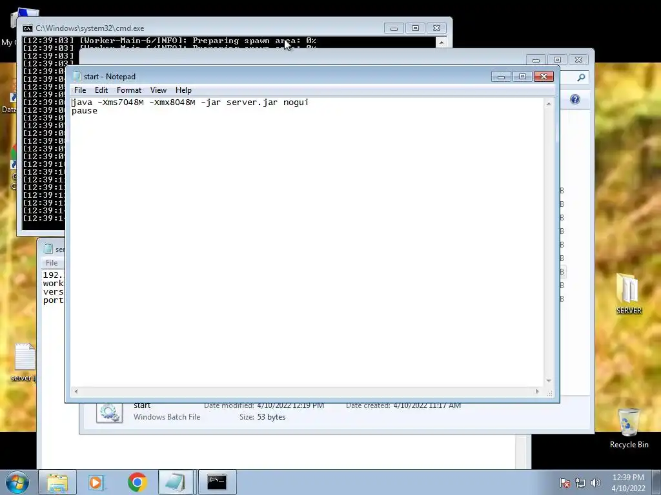Click the Notepad title bar document icon
The height and width of the screenshot is (495, 661).
77,76
